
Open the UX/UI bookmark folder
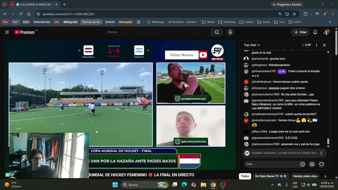295,22
